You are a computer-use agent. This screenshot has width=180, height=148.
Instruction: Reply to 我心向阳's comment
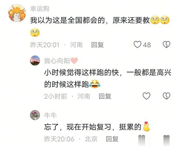[105, 96]
